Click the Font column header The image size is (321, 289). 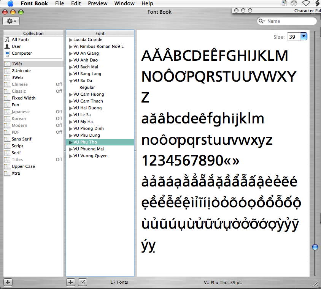(100, 33)
